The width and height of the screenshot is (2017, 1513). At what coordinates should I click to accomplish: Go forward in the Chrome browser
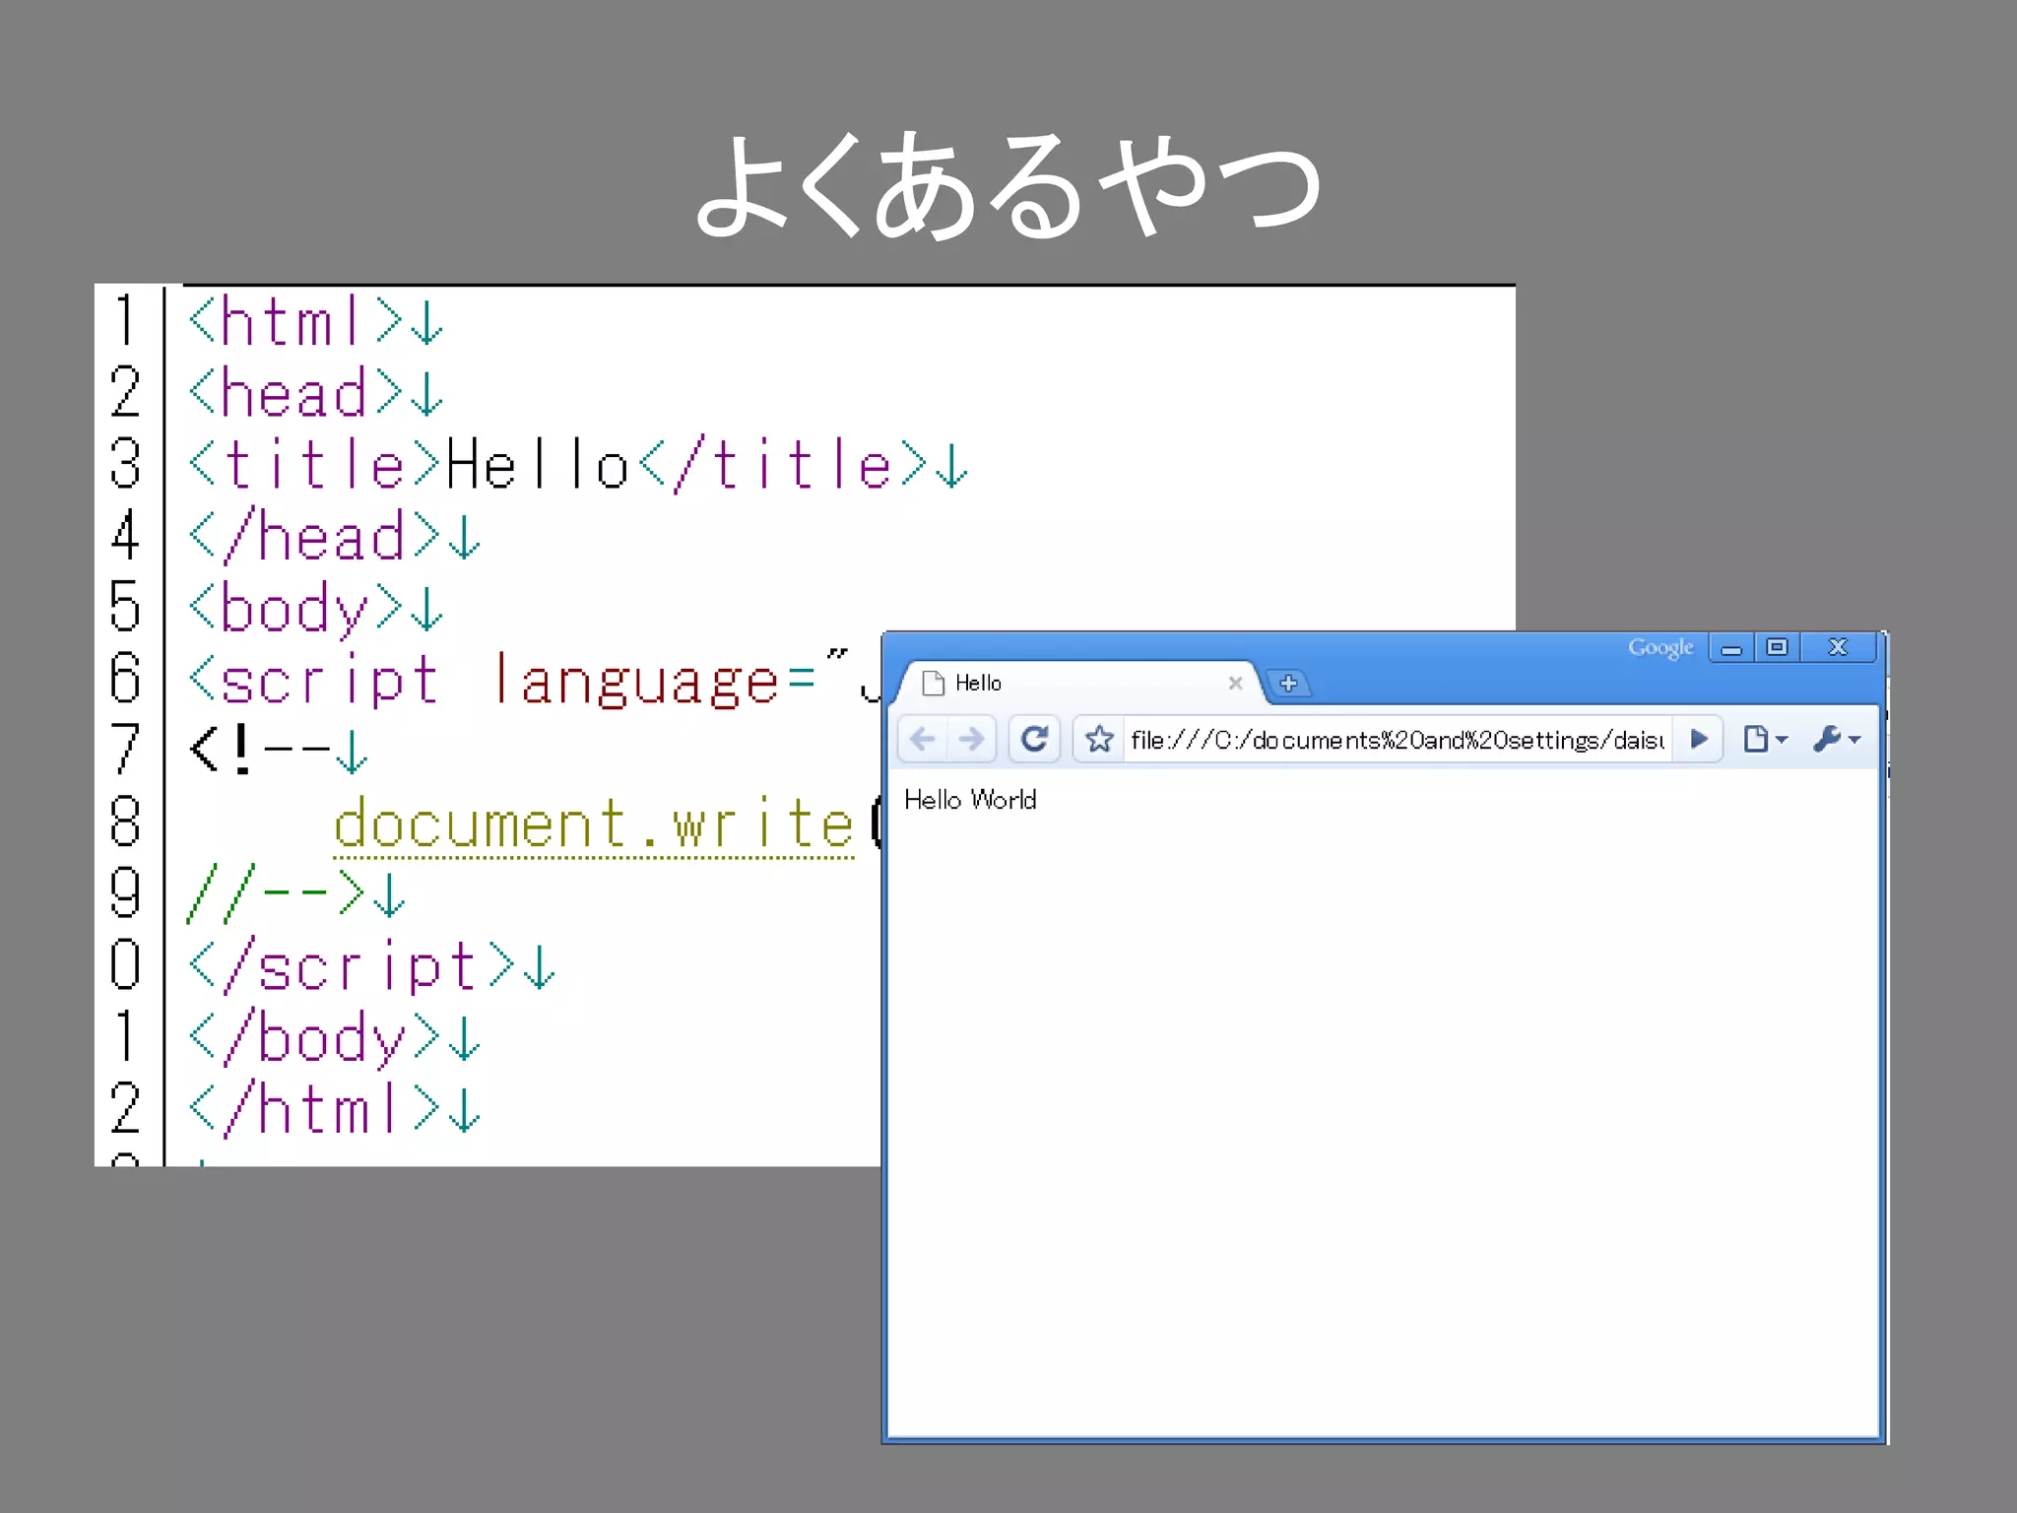[x=971, y=739]
